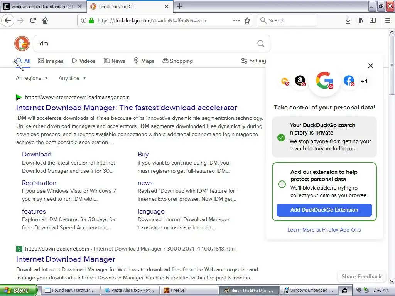
Task: Reload the current page
Action: coord(33,20)
